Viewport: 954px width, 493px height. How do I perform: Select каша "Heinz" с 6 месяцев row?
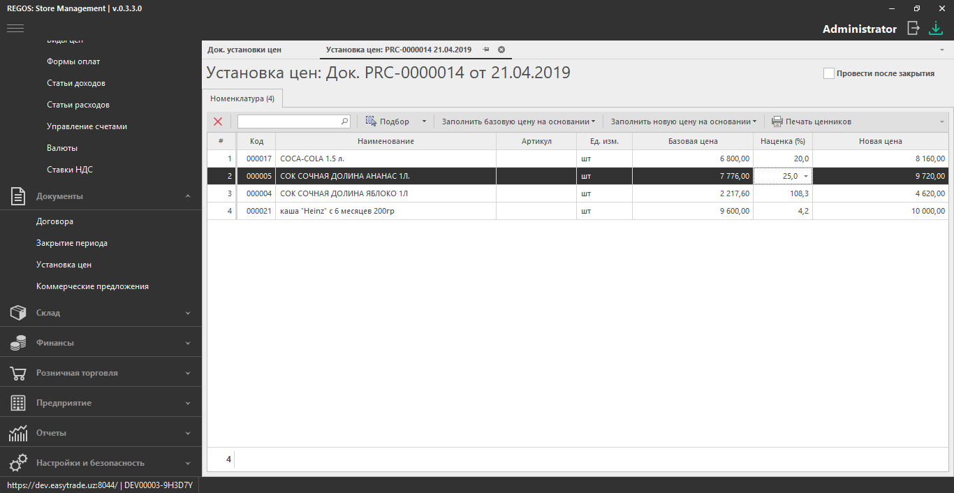578,211
